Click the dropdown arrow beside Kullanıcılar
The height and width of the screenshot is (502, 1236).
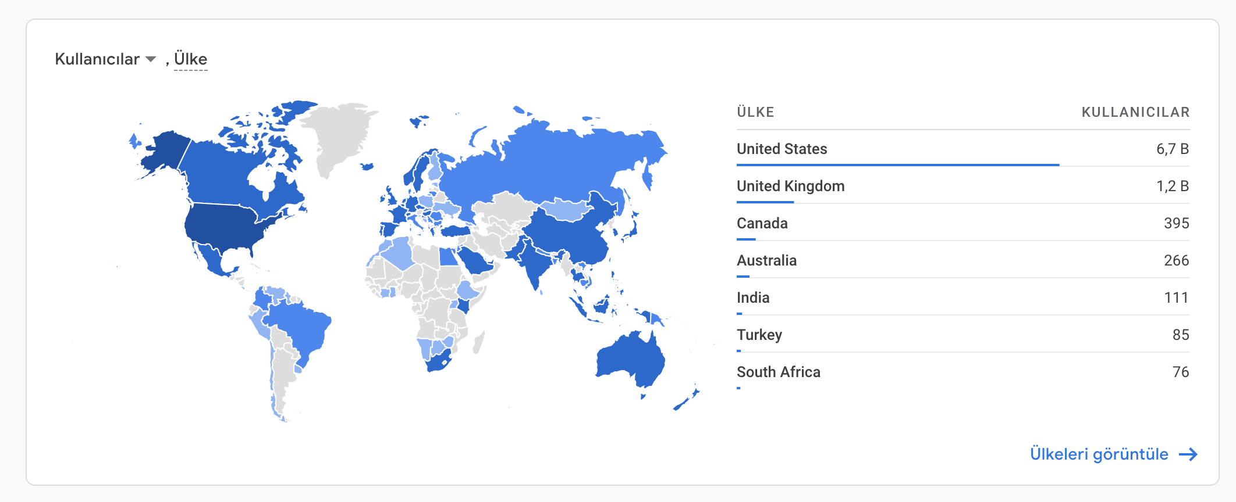point(151,59)
